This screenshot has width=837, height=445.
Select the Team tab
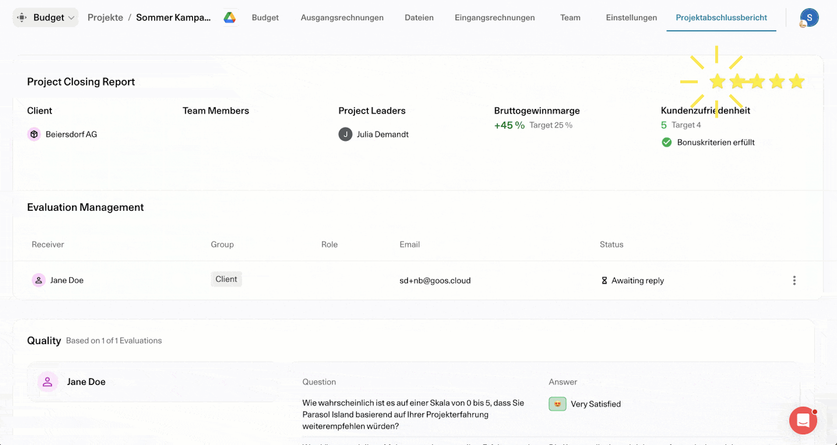[x=570, y=18]
